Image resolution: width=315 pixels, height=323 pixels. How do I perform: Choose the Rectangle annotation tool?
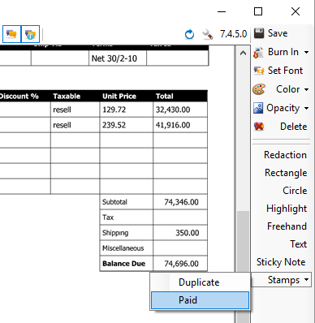coord(286,173)
